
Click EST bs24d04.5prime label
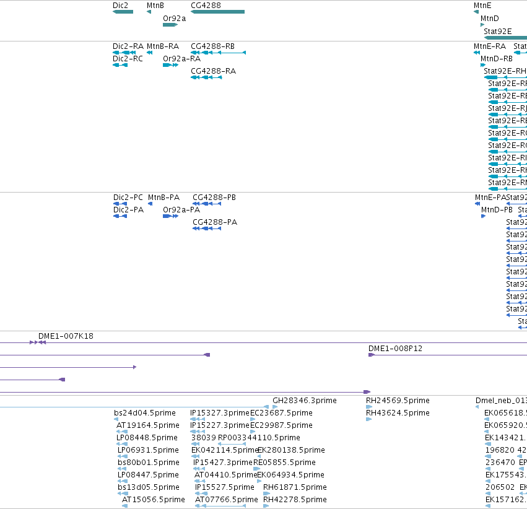pos(145,413)
